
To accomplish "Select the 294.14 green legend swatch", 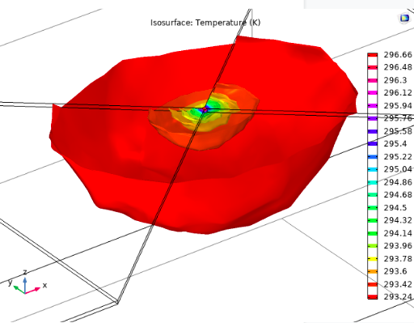I will 373,233.
